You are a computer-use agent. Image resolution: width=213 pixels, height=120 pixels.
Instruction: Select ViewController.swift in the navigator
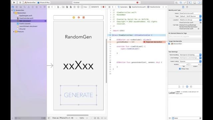click(26, 18)
